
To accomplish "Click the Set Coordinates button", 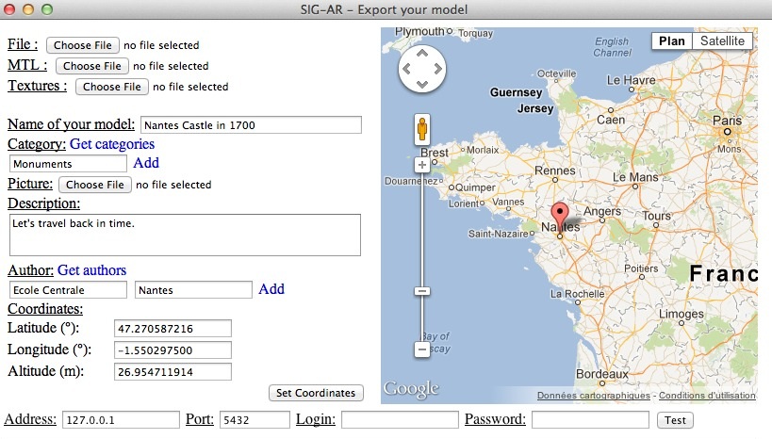I will point(316,393).
